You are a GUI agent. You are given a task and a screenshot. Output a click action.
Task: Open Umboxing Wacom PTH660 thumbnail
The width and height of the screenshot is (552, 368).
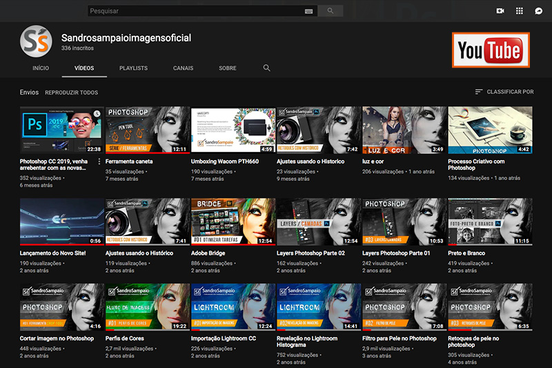point(233,130)
